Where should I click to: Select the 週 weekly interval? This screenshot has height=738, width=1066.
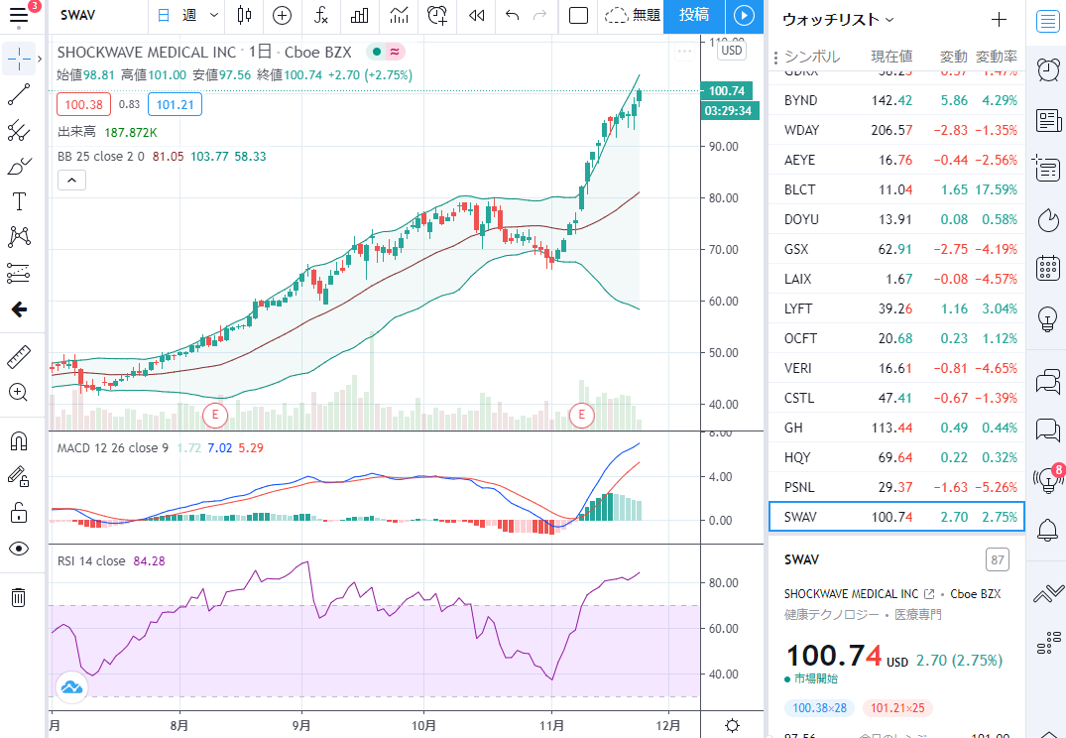pos(189,15)
